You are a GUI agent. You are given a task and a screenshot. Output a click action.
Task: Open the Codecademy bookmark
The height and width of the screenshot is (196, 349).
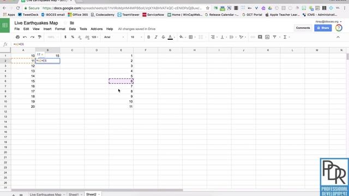tap(103, 15)
